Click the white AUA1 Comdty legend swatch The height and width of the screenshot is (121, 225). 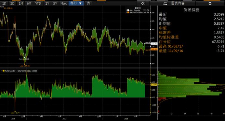point(128,10)
